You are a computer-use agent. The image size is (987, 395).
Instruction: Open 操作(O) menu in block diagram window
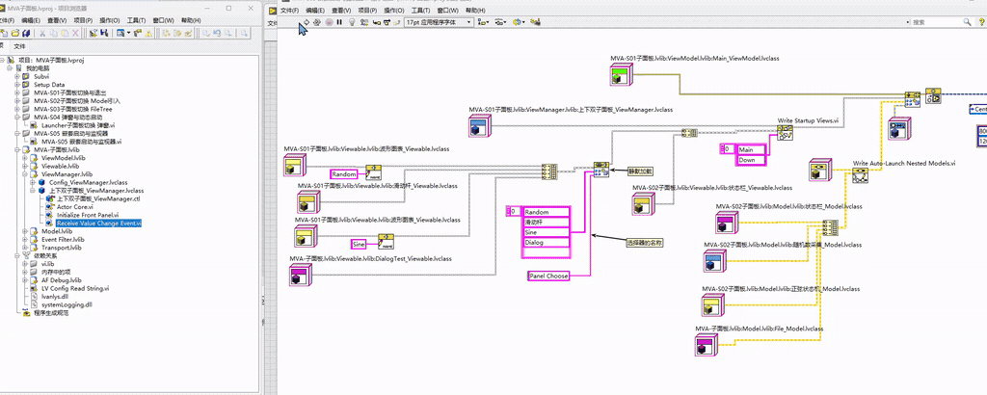pos(394,11)
